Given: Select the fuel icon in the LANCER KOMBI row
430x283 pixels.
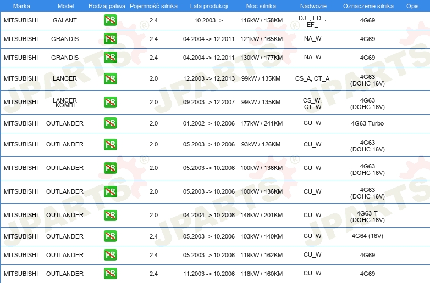Looking at the screenshot, I should click(x=110, y=102).
